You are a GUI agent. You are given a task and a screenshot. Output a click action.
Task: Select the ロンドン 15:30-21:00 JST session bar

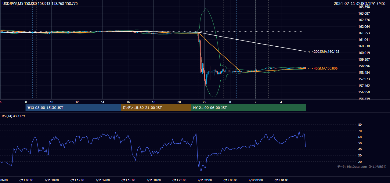[156, 108]
